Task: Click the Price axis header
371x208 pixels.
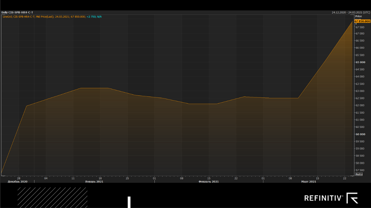Action: click(x=358, y=16)
